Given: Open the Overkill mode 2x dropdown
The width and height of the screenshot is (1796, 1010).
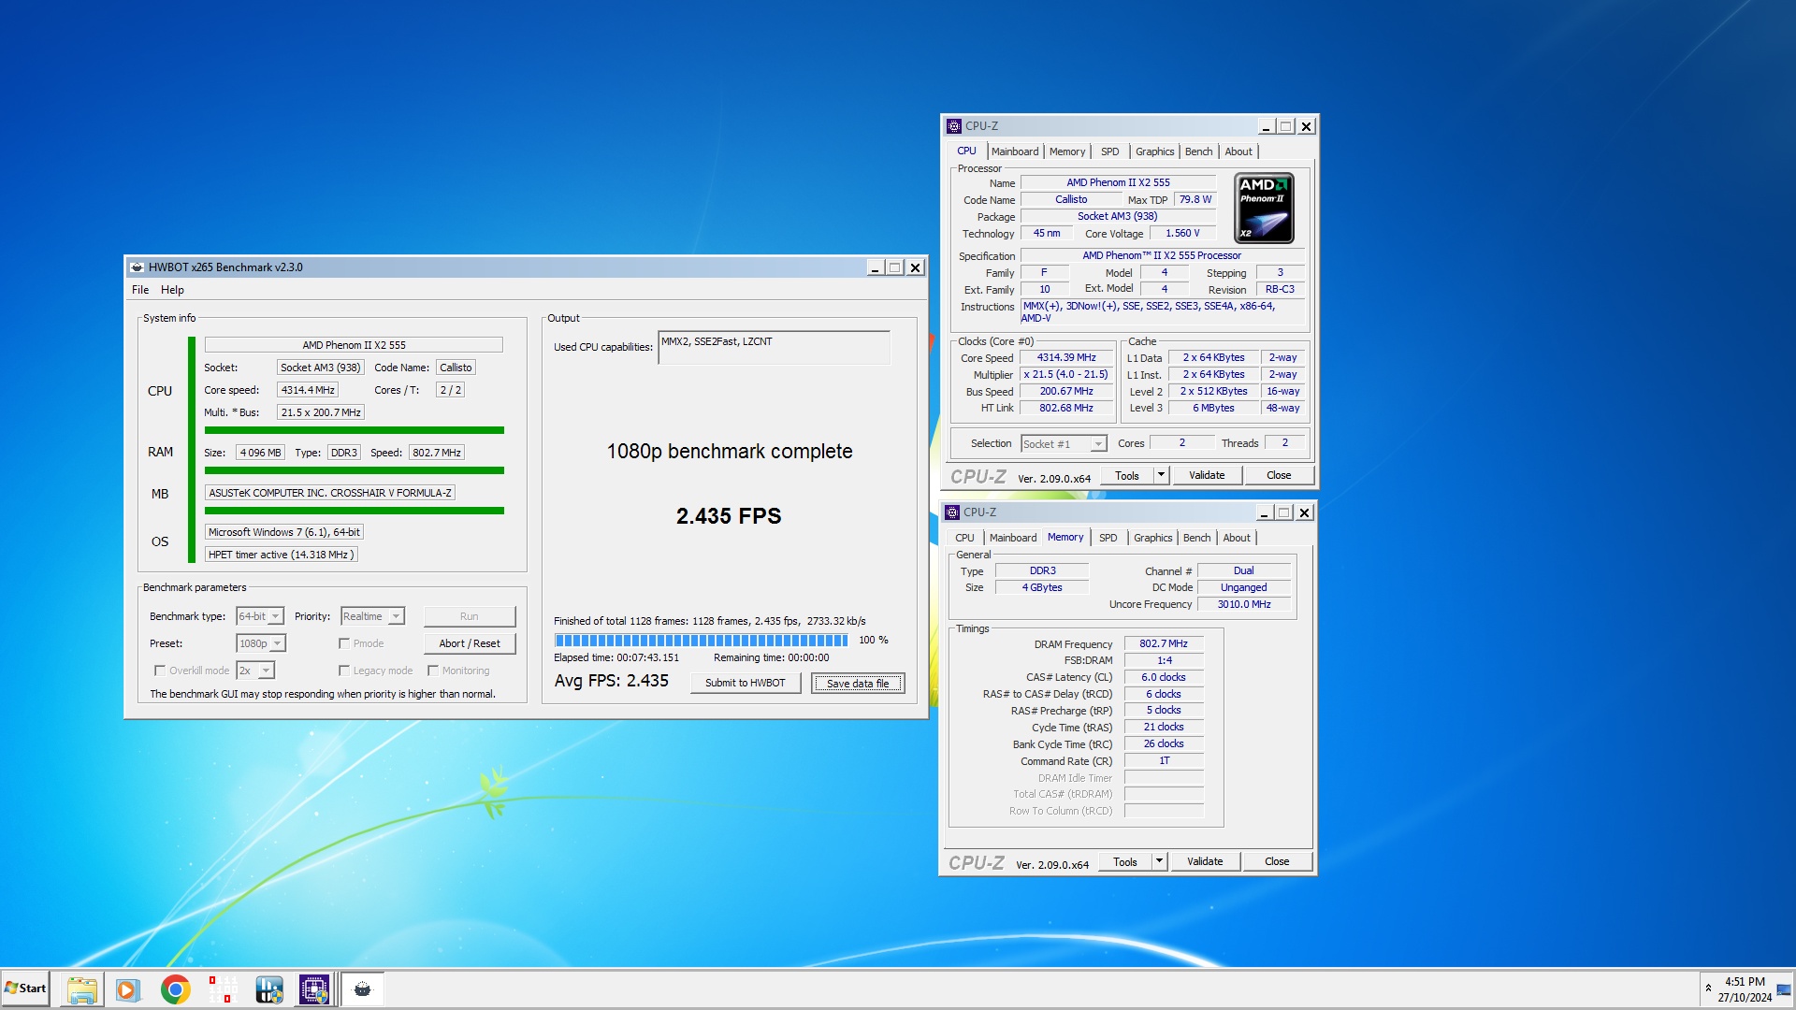Looking at the screenshot, I should coord(254,671).
